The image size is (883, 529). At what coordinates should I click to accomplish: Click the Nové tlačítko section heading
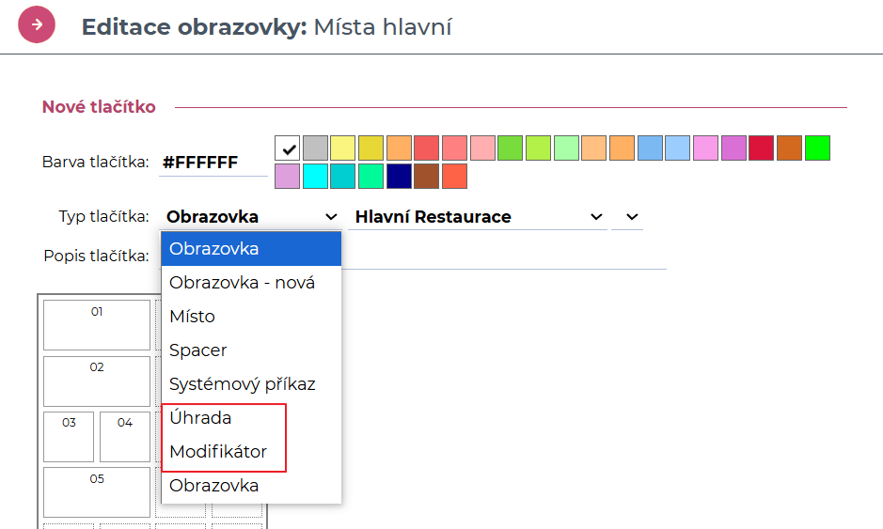tap(99, 107)
